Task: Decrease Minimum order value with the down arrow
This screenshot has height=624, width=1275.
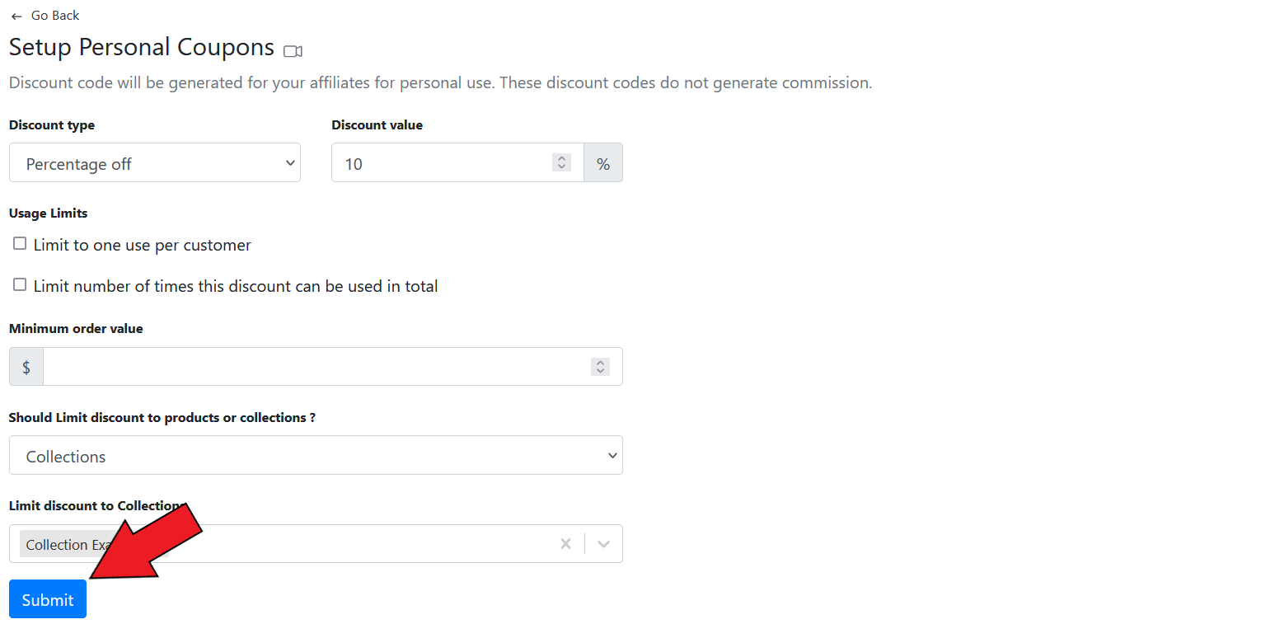Action: coord(600,371)
